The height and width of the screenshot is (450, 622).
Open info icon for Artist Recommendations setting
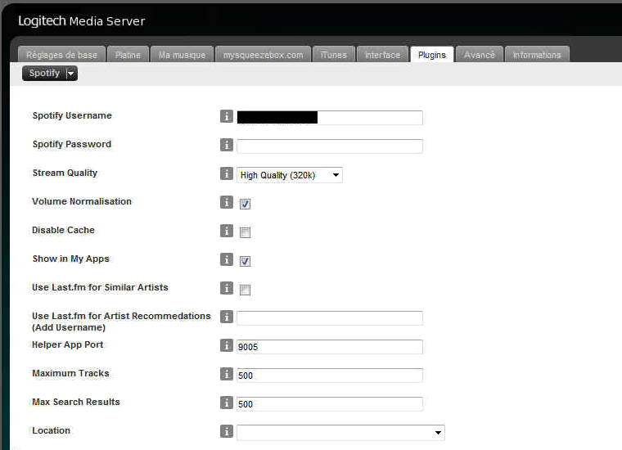(227, 317)
